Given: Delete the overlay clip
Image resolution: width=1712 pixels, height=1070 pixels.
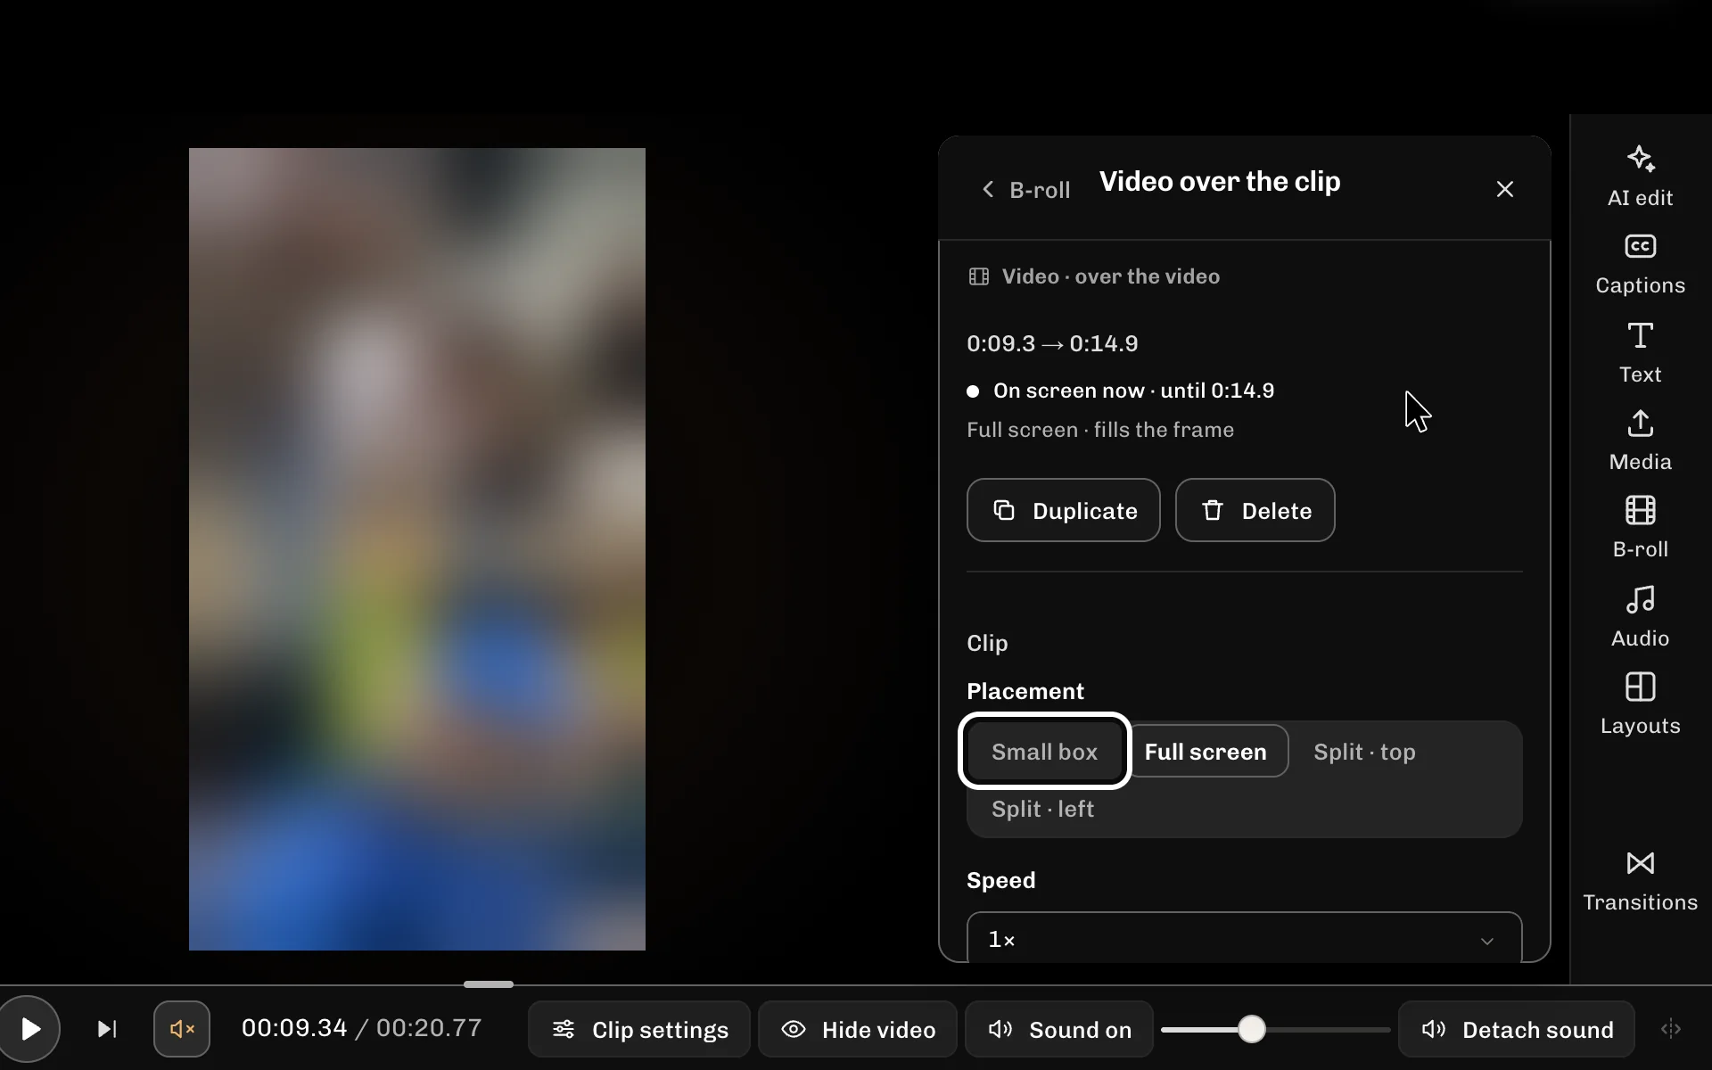Looking at the screenshot, I should click(x=1255, y=510).
